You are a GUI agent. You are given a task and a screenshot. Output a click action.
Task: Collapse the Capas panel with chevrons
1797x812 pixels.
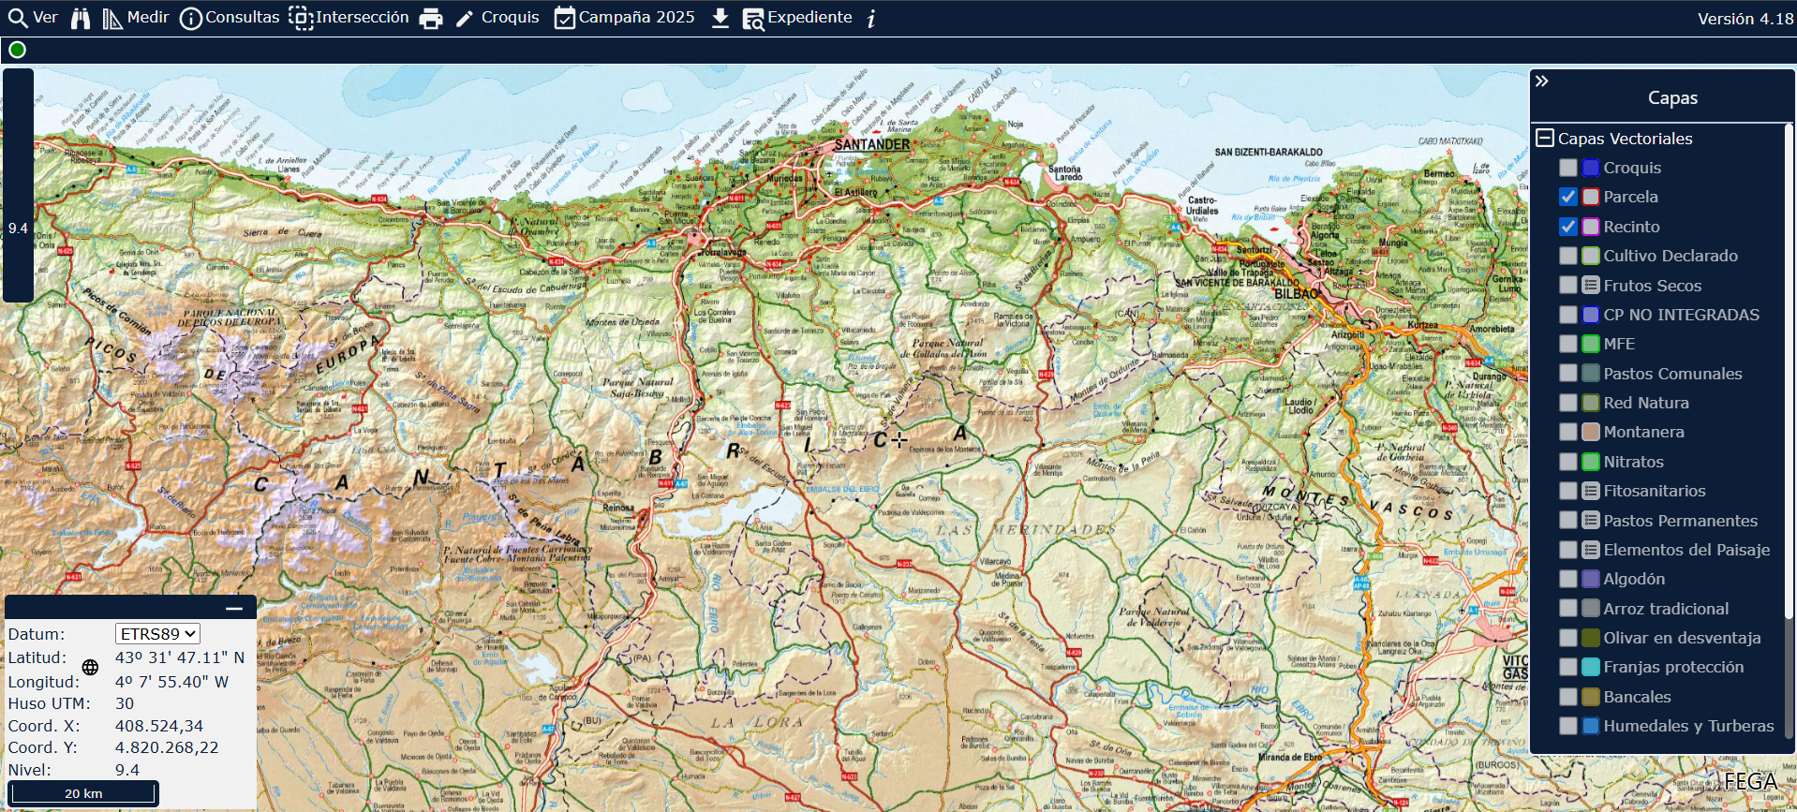coord(1542,81)
